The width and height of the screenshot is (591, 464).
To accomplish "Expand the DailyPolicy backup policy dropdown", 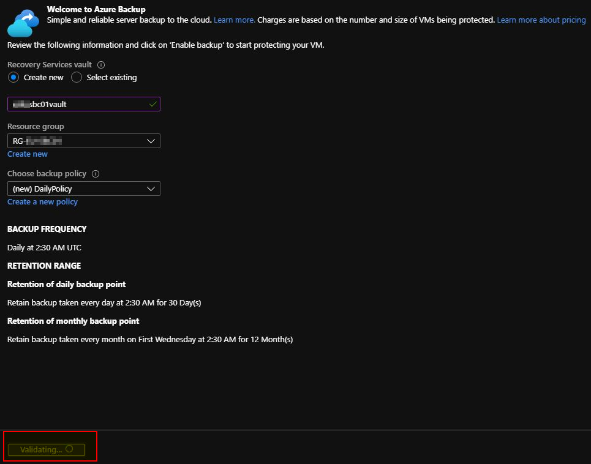I will 84,189.
